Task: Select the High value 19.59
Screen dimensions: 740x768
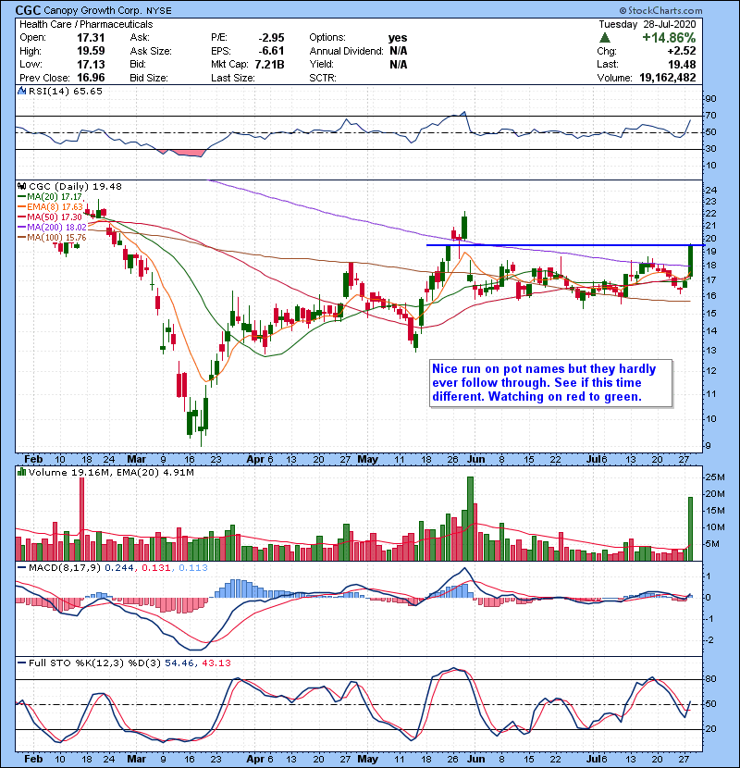Action: click(x=91, y=51)
